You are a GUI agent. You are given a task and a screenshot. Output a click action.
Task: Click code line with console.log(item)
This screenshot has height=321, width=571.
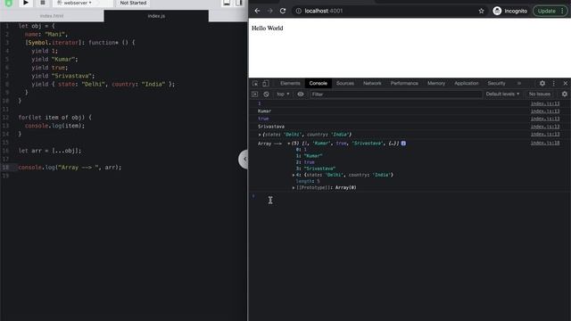click(54, 126)
